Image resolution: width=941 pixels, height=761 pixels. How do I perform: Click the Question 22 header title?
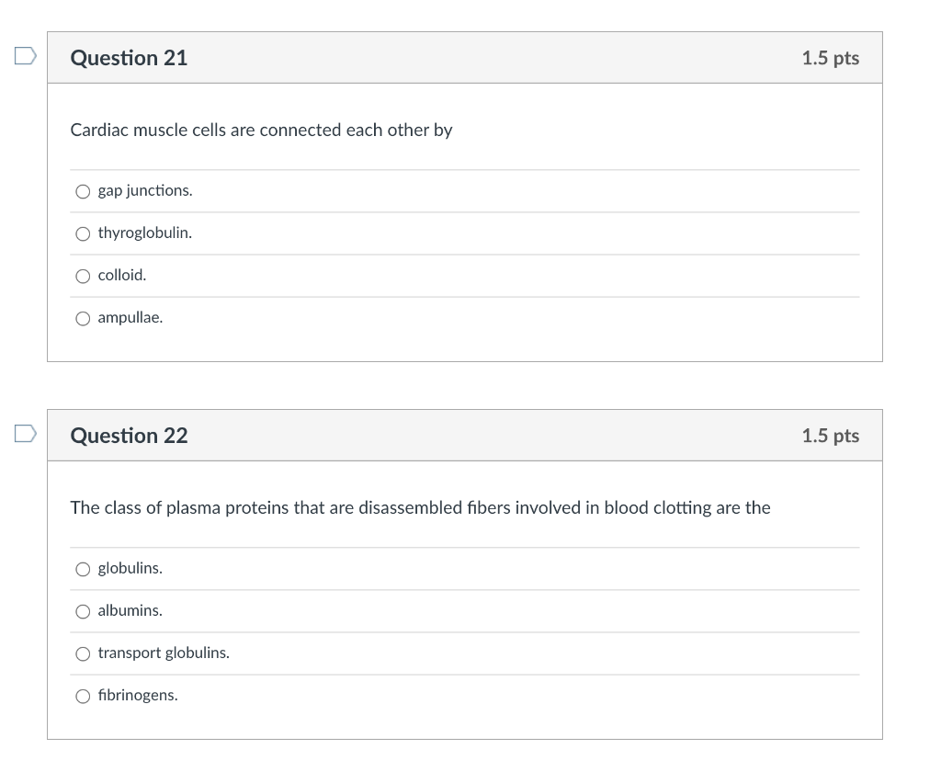pyautogui.click(x=129, y=436)
